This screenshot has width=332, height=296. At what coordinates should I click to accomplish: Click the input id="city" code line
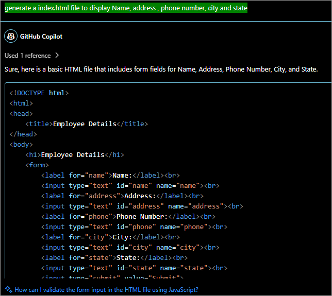pyautogui.click(x=130, y=248)
